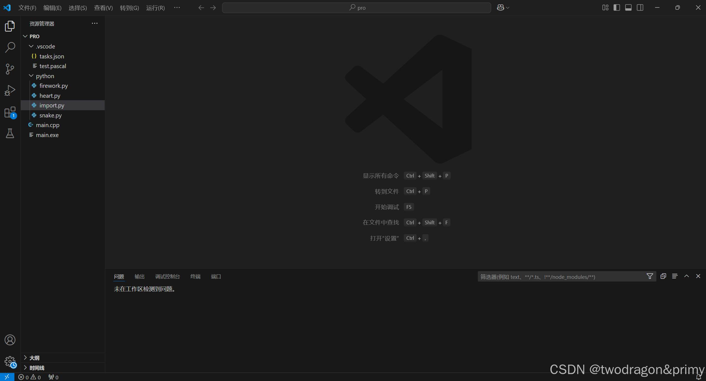Click the errors and warnings status indicator
This screenshot has width=706, height=381.
pos(30,377)
